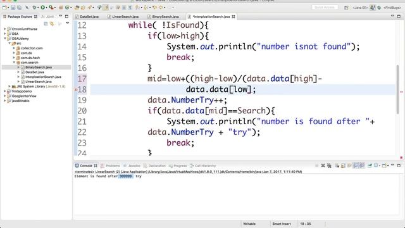
Task: Open the dropdown beside the Run button
Action: (x=46, y=8)
